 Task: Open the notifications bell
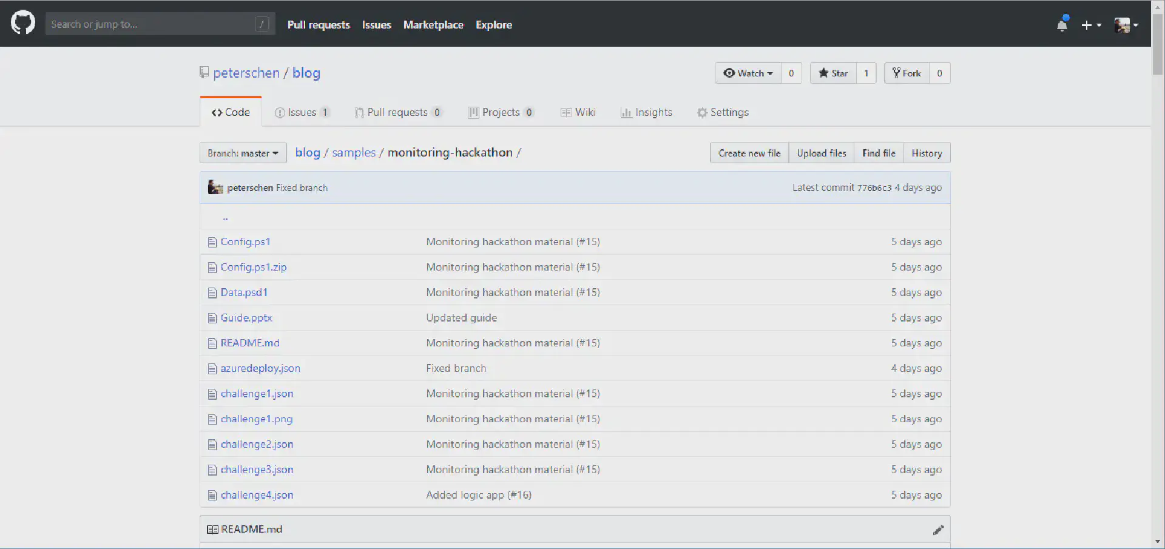pos(1062,24)
